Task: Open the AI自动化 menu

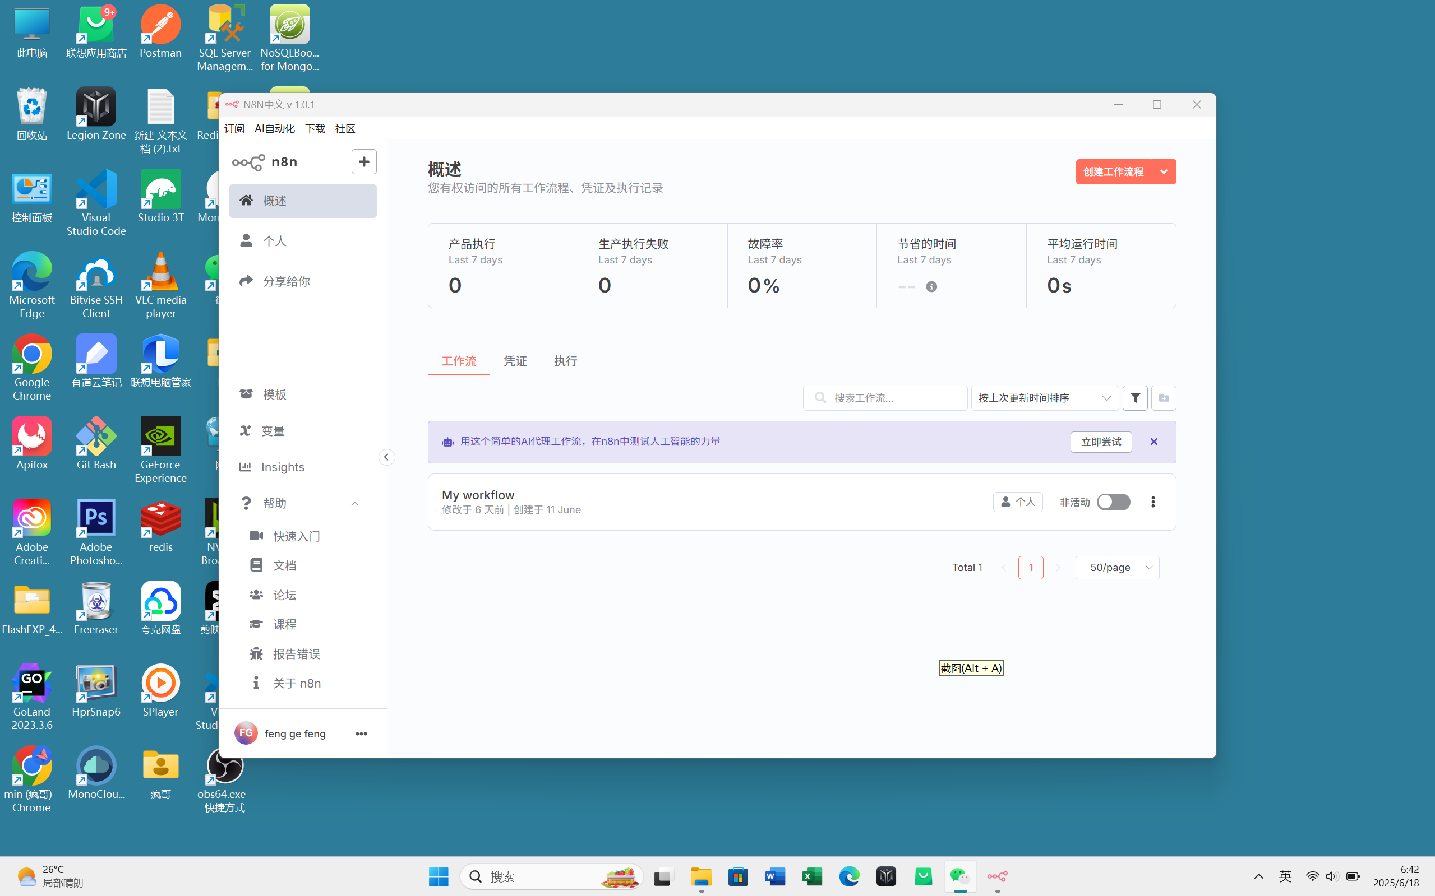Action: (x=275, y=128)
